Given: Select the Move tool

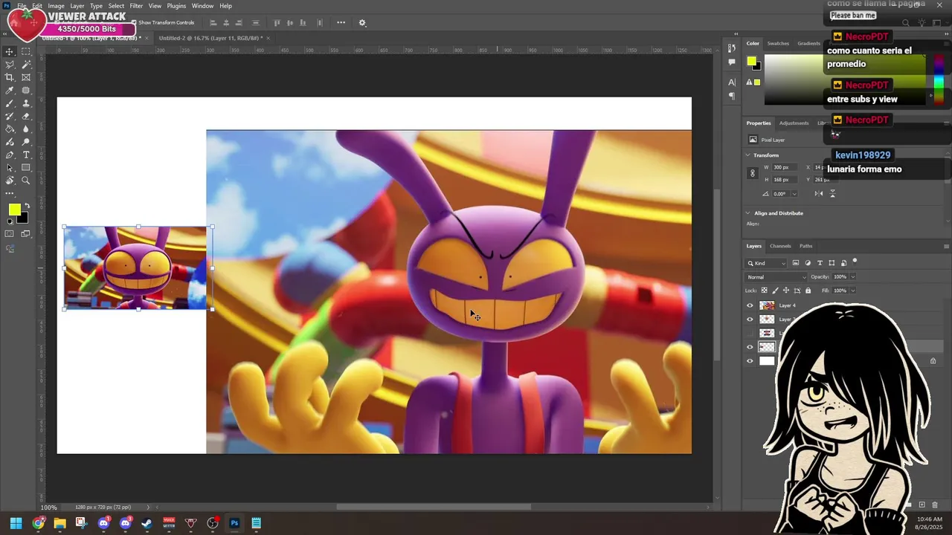Looking at the screenshot, I should coord(10,51).
